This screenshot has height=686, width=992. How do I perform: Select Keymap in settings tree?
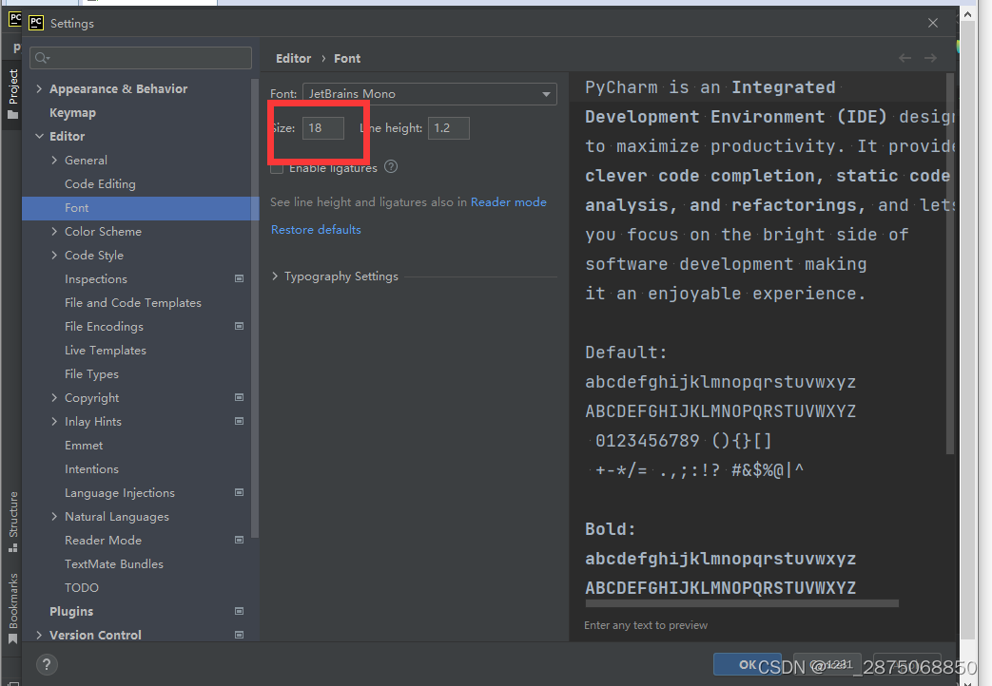[x=72, y=112]
